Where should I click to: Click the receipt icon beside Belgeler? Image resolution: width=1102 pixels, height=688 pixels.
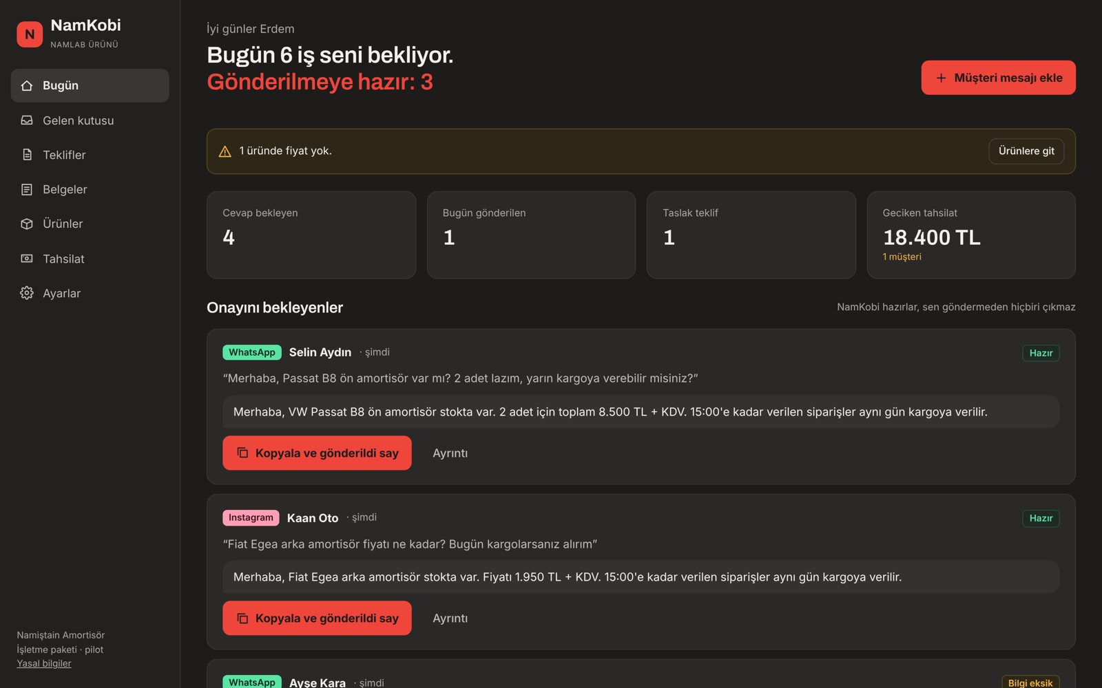pyautogui.click(x=27, y=189)
